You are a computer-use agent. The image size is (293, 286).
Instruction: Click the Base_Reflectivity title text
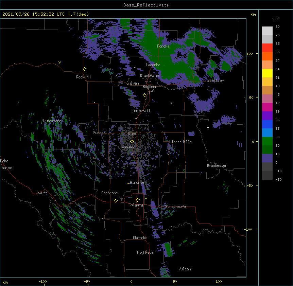pyautogui.click(x=146, y=5)
